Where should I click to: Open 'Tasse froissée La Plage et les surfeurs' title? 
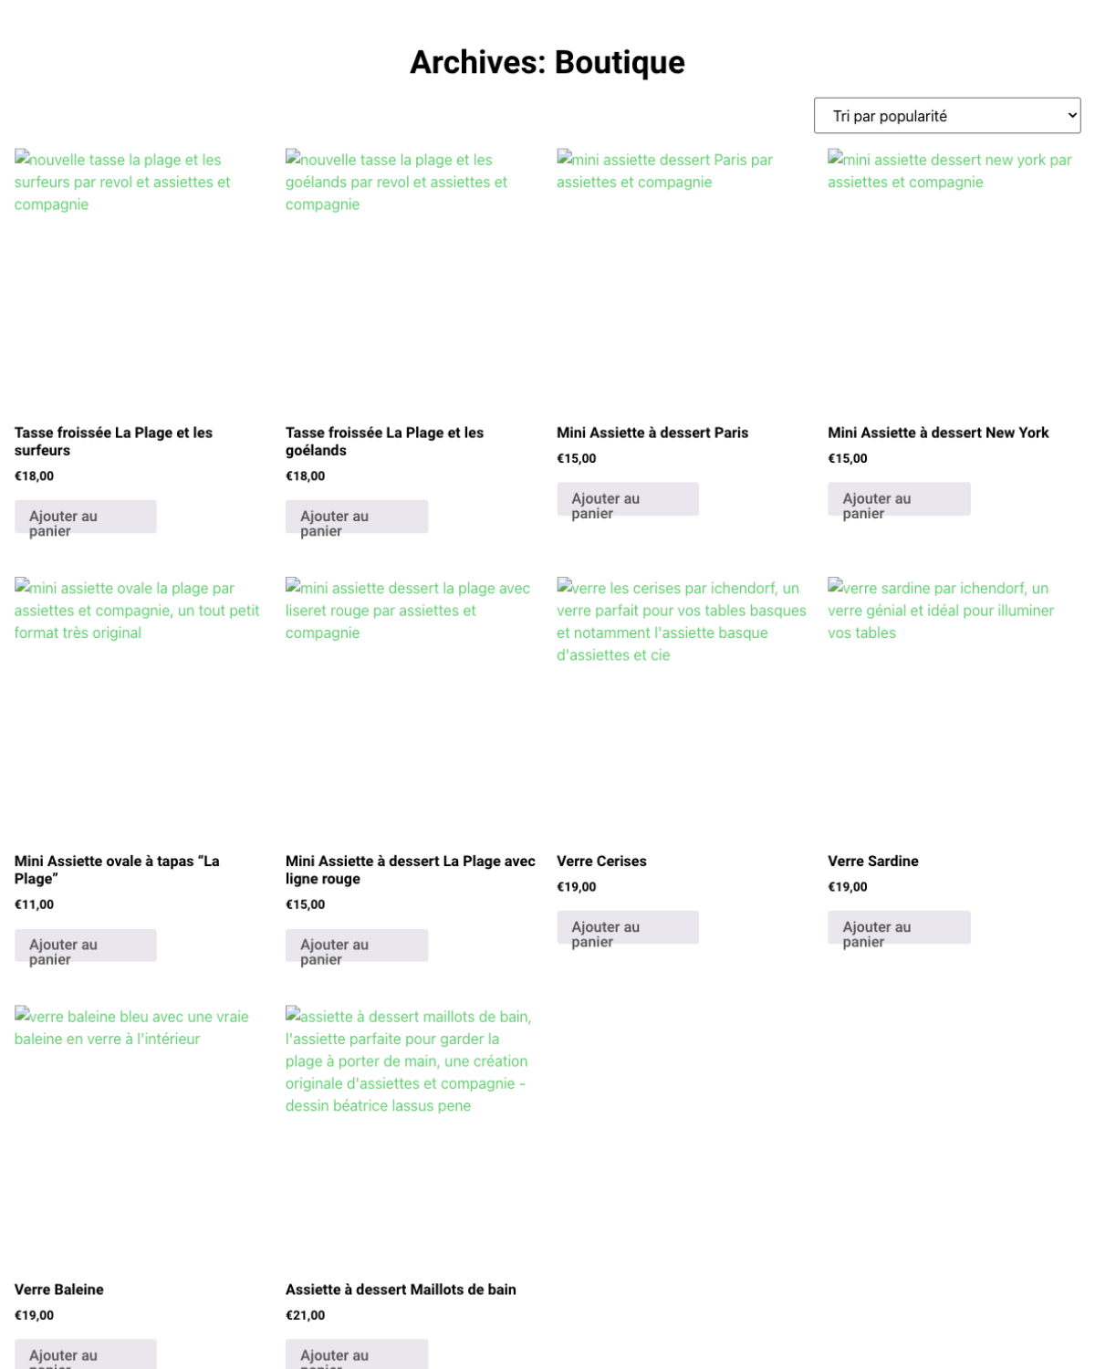pyautogui.click(x=113, y=441)
